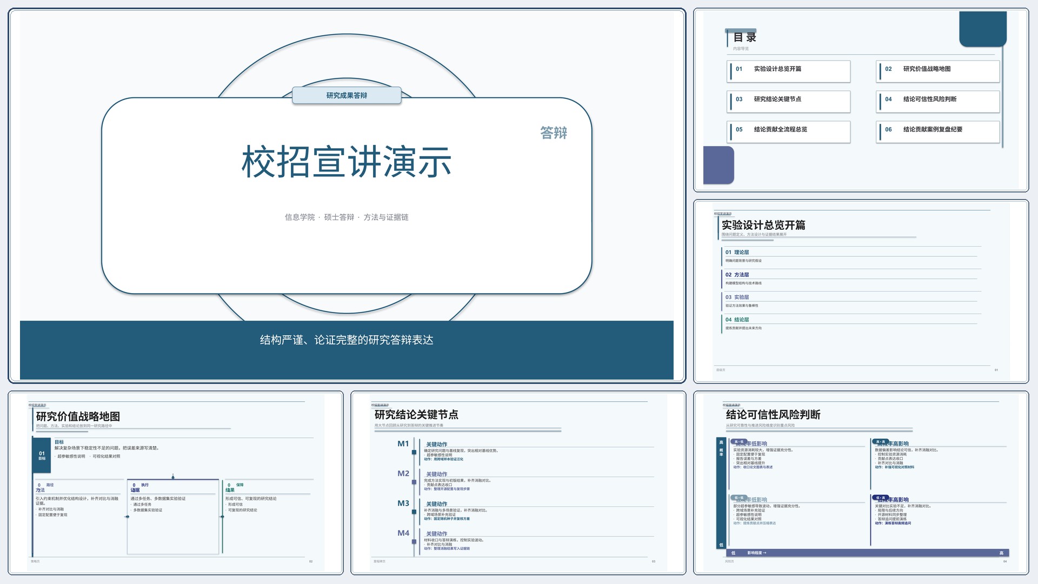The height and width of the screenshot is (584, 1038).
Task: Click the M1 timeline square marker
Action: coord(414,452)
